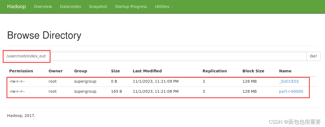The width and height of the screenshot is (325, 127).
Task: Open the Hadoop brand link
Action: (16, 7)
